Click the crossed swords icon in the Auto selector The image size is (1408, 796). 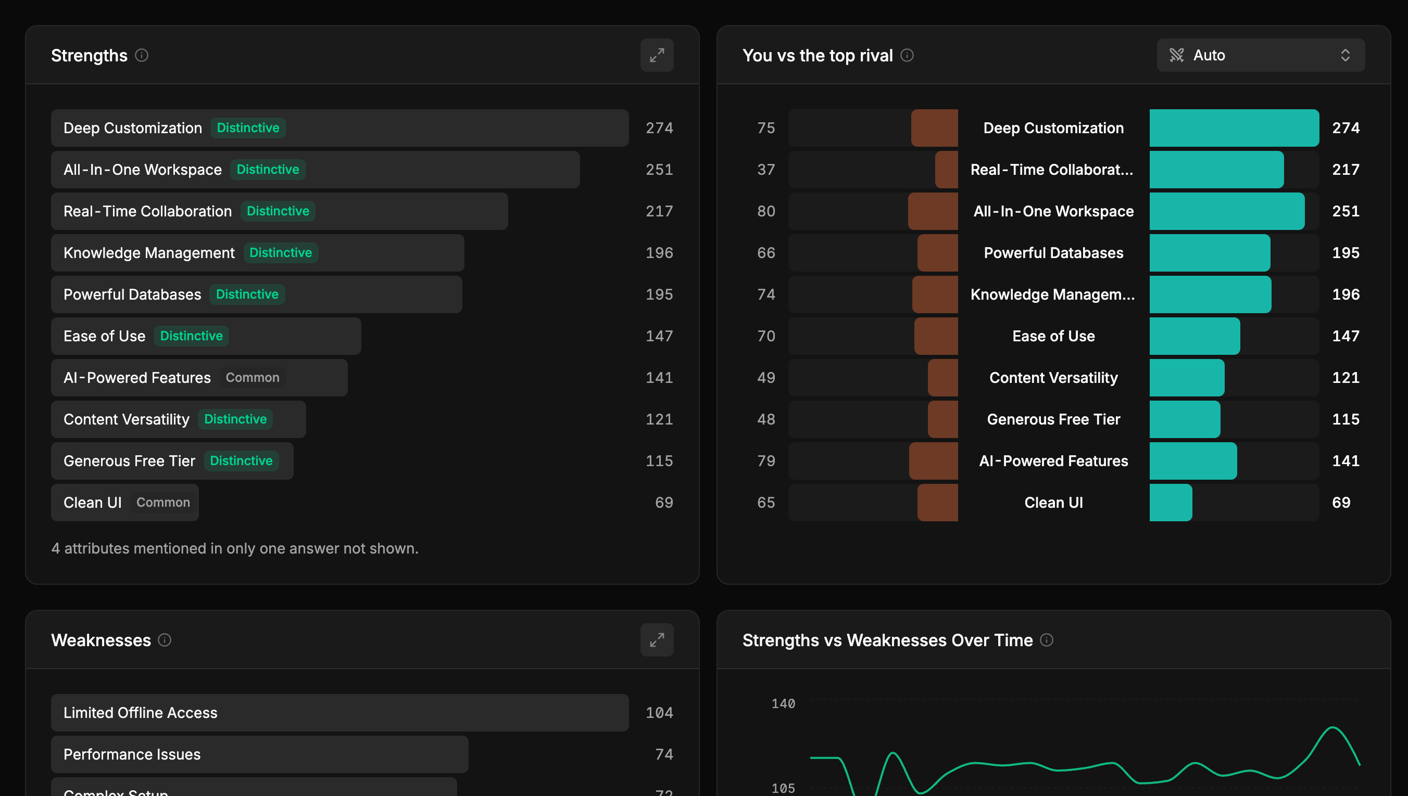pyautogui.click(x=1177, y=55)
